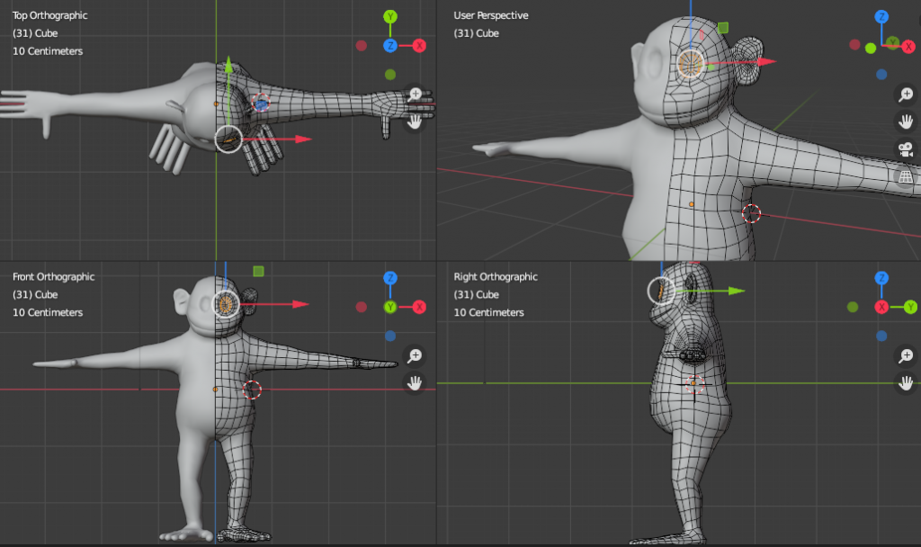Select negative Y dot in Top Orthographic gizmo
This screenshot has width=921, height=547.
pyautogui.click(x=390, y=75)
